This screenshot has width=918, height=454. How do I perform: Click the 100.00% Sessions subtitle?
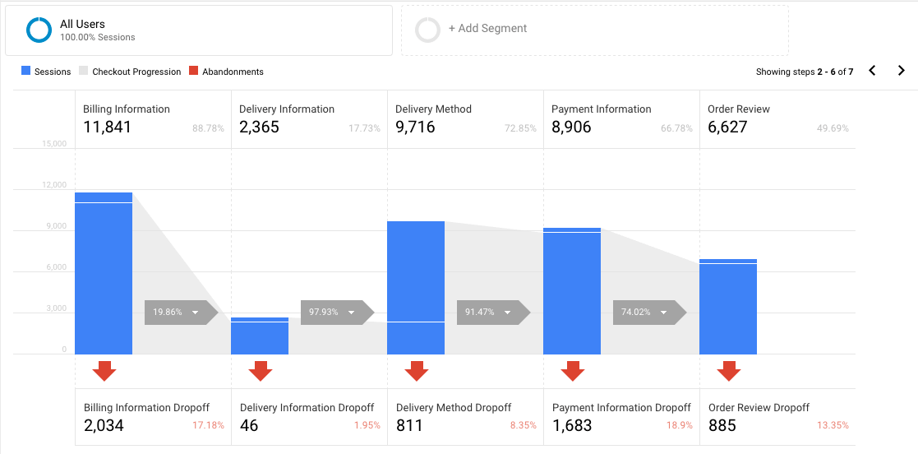[x=97, y=37]
